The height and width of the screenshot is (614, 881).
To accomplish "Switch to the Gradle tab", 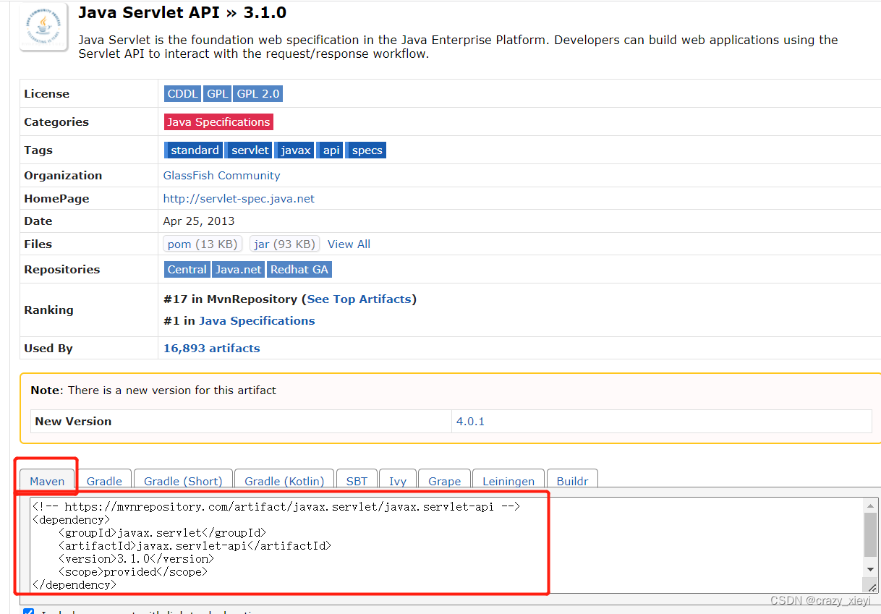I will [103, 481].
